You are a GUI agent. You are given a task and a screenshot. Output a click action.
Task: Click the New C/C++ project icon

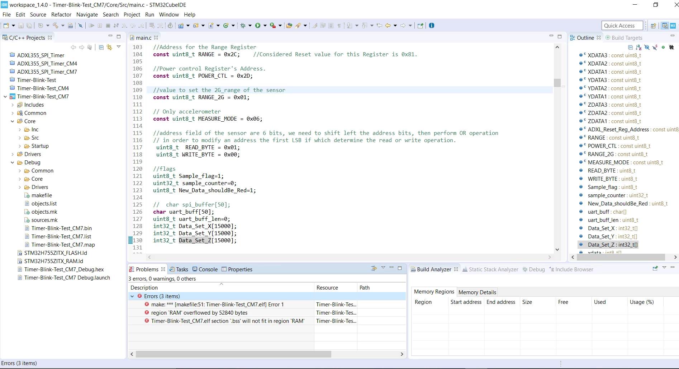tap(181, 25)
